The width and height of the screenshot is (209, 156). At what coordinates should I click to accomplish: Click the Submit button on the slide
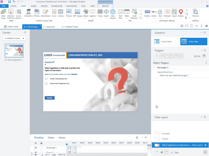49,98
